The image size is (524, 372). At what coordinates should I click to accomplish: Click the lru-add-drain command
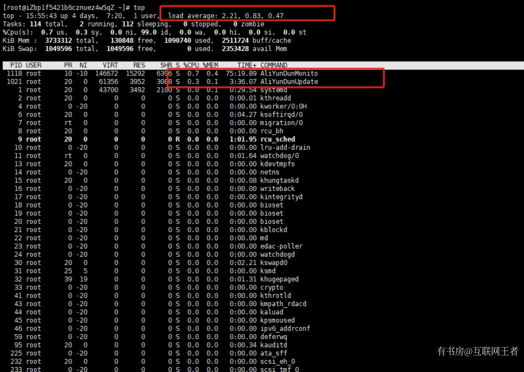tap(285, 147)
